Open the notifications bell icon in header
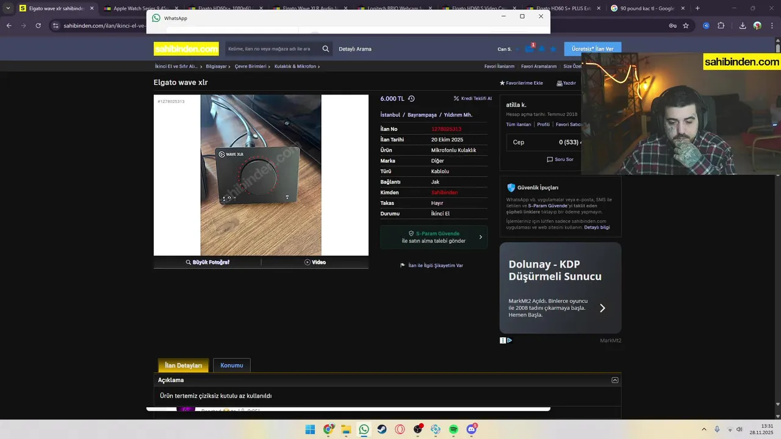The image size is (781, 439). pos(541,49)
